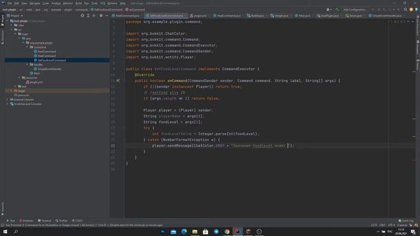Switch to the plugin.yml editor tab
The width and height of the screenshot is (420, 236).
pyautogui.click(x=199, y=16)
